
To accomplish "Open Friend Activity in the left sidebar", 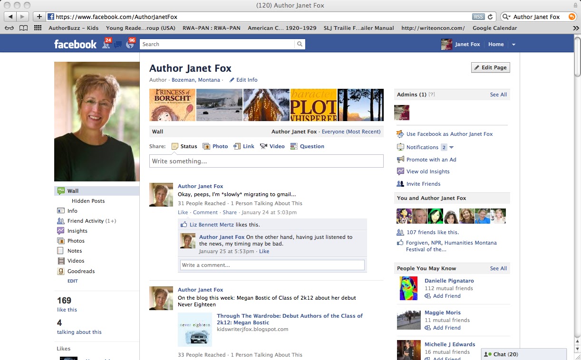I will click(x=91, y=221).
